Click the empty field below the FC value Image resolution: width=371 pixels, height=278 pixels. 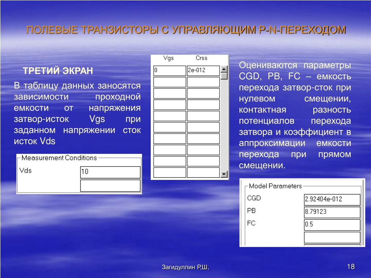pyautogui.click(x=332, y=237)
